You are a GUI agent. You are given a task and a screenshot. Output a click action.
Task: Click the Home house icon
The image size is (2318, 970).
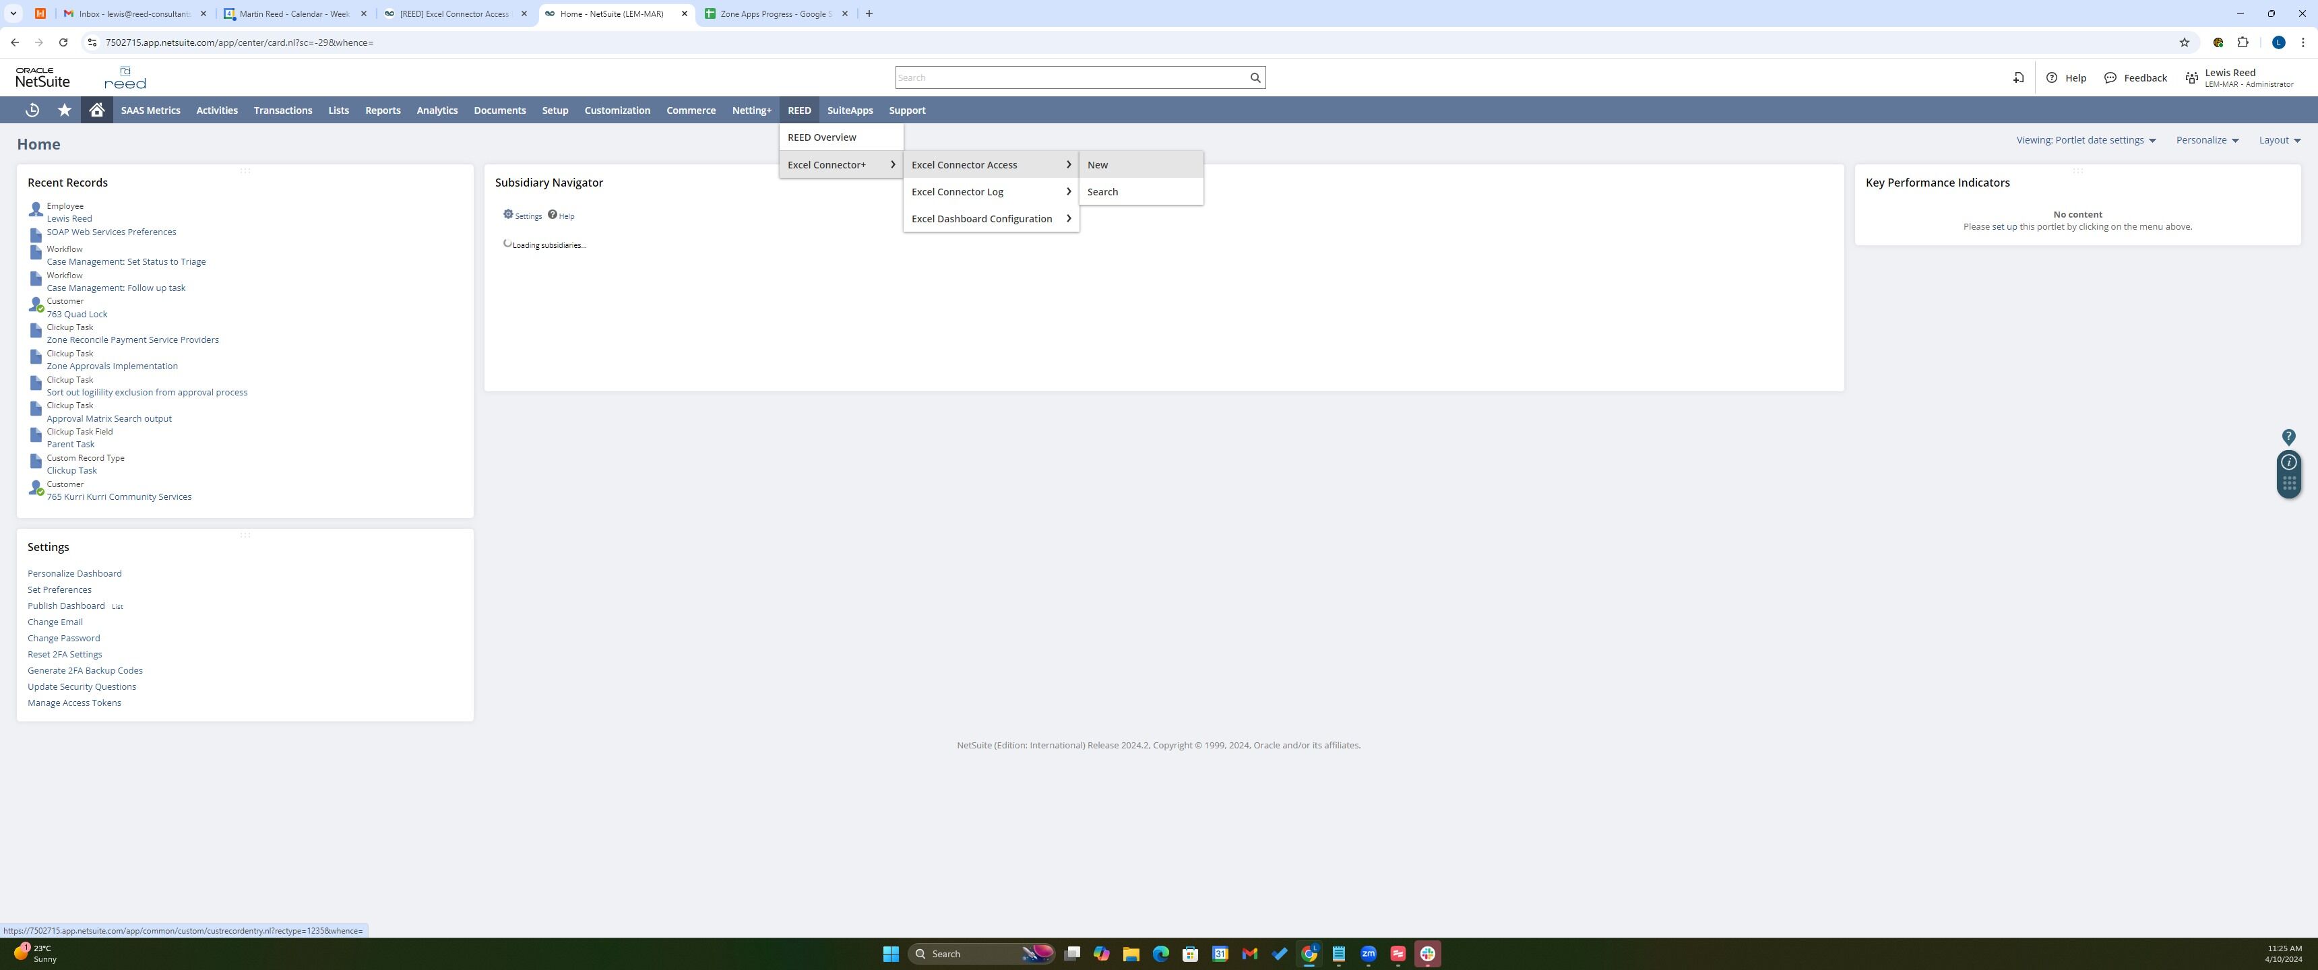coord(96,110)
